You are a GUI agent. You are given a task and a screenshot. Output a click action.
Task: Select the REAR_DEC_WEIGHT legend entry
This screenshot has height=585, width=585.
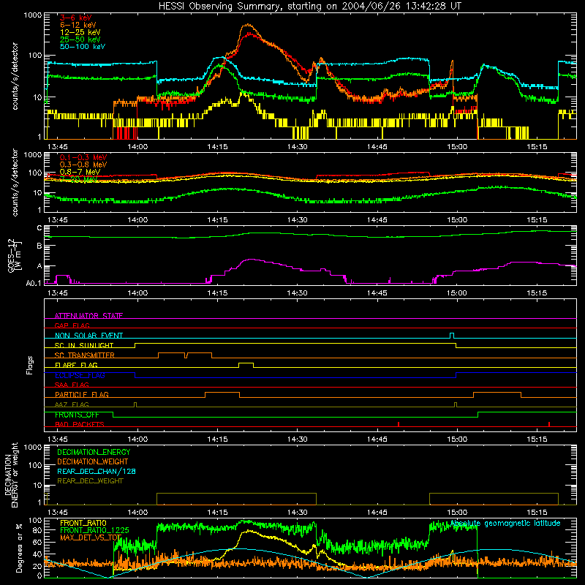coord(90,481)
